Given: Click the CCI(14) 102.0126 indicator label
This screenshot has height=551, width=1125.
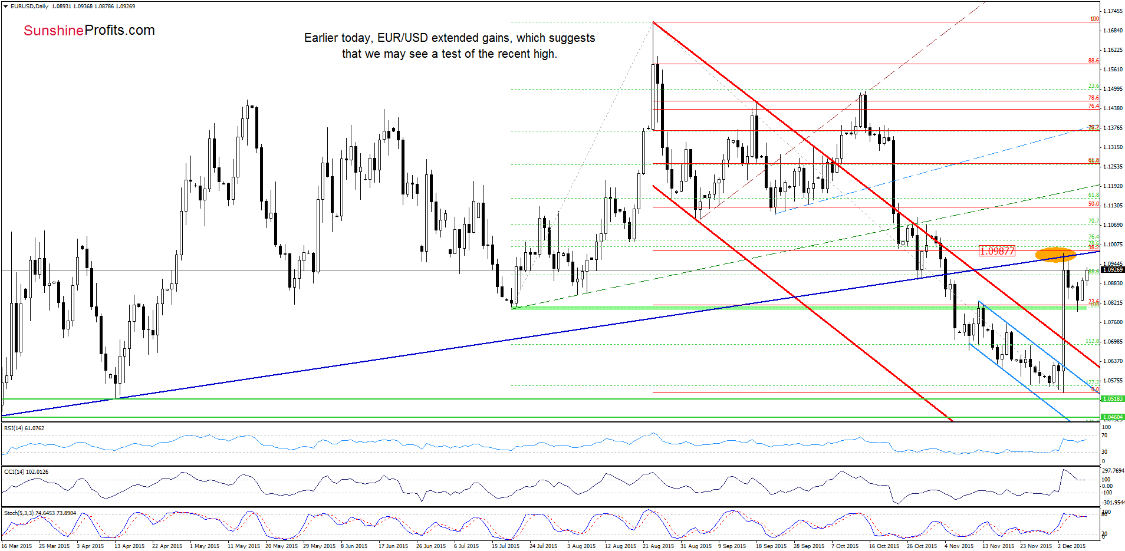Looking at the screenshot, I should pos(26,472).
